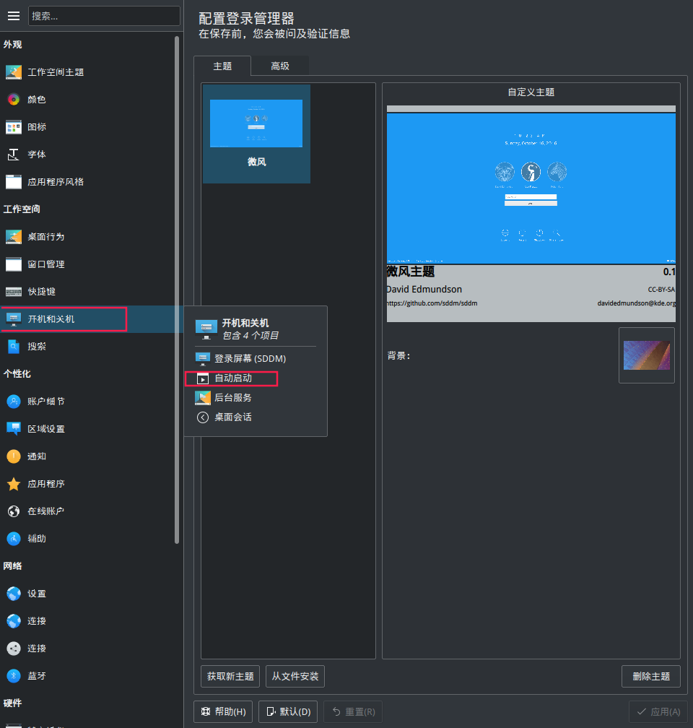Open the 桌面行为 settings icon

13,236
